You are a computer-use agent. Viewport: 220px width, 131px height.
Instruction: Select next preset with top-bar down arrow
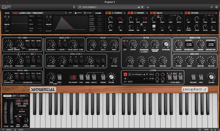(142, 7)
